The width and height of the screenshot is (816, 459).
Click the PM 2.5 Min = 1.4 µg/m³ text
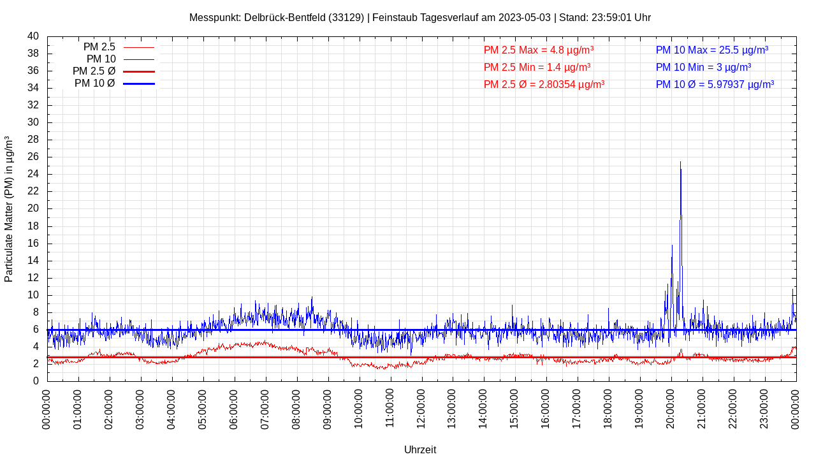[537, 67]
